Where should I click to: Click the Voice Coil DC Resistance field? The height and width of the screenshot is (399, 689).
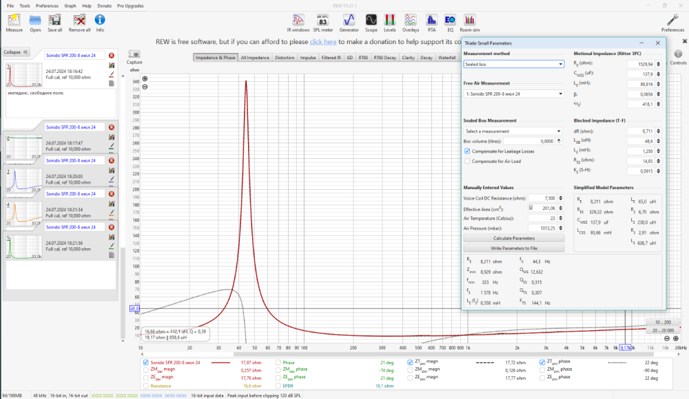pos(542,197)
